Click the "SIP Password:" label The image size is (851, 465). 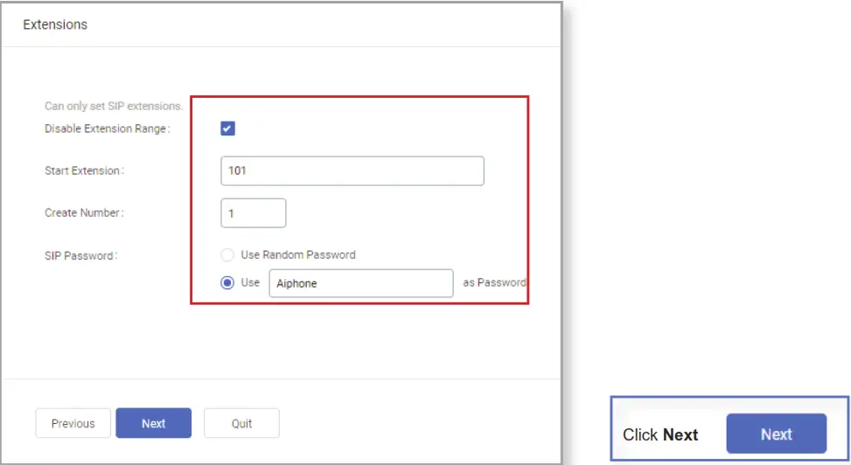point(81,255)
